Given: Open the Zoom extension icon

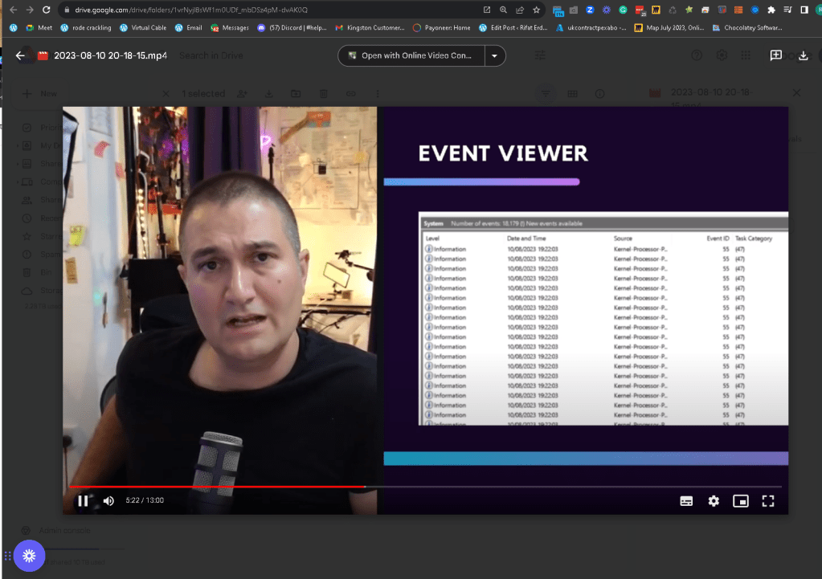Looking at the screenshot, I should coord(590,10).
